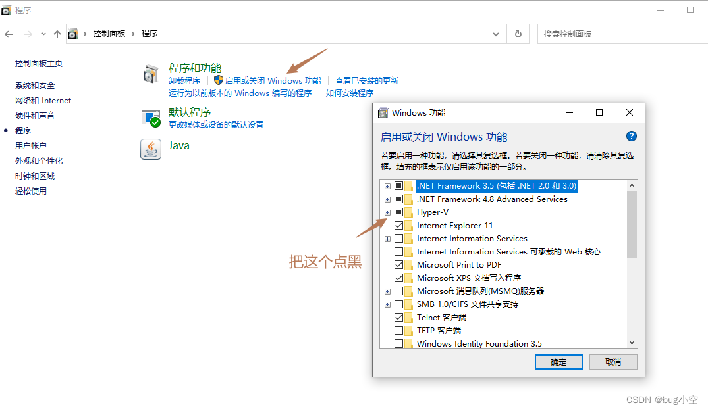Toggle .NET Framework 3.5 checkbox
This screenshot has height=411, width=708.
(x=398, y=185)
